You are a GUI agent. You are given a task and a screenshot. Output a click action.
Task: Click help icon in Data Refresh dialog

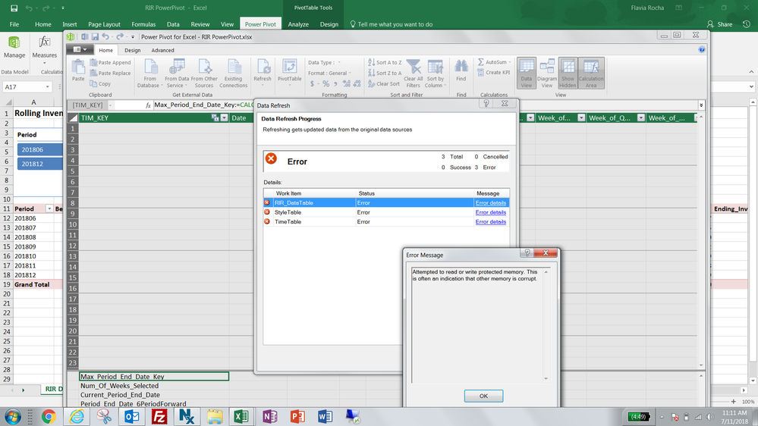(486, 103)
